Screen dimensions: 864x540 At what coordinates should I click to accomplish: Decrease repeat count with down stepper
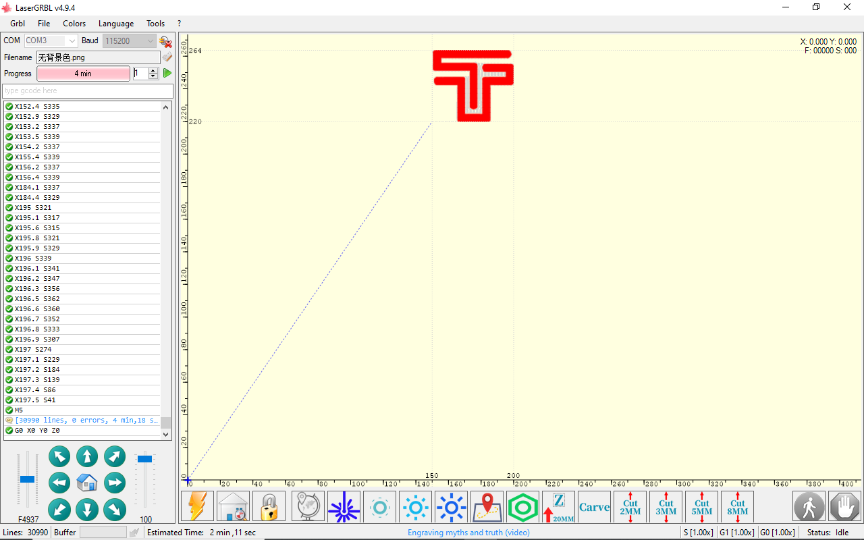click(153, 76)
